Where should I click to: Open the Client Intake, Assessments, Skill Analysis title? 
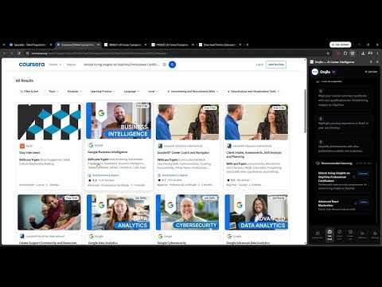pyautogui.click(x=254, y=155)
